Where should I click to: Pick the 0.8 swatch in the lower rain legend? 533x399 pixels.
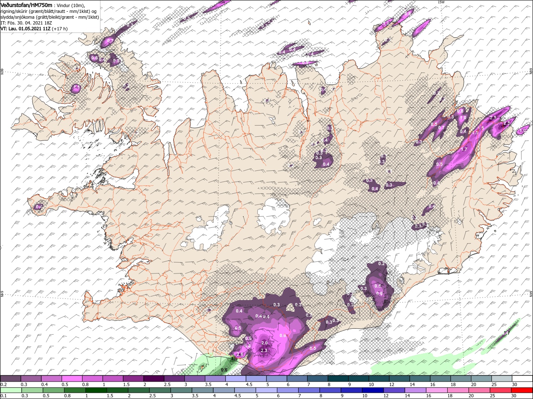(74, 390)
